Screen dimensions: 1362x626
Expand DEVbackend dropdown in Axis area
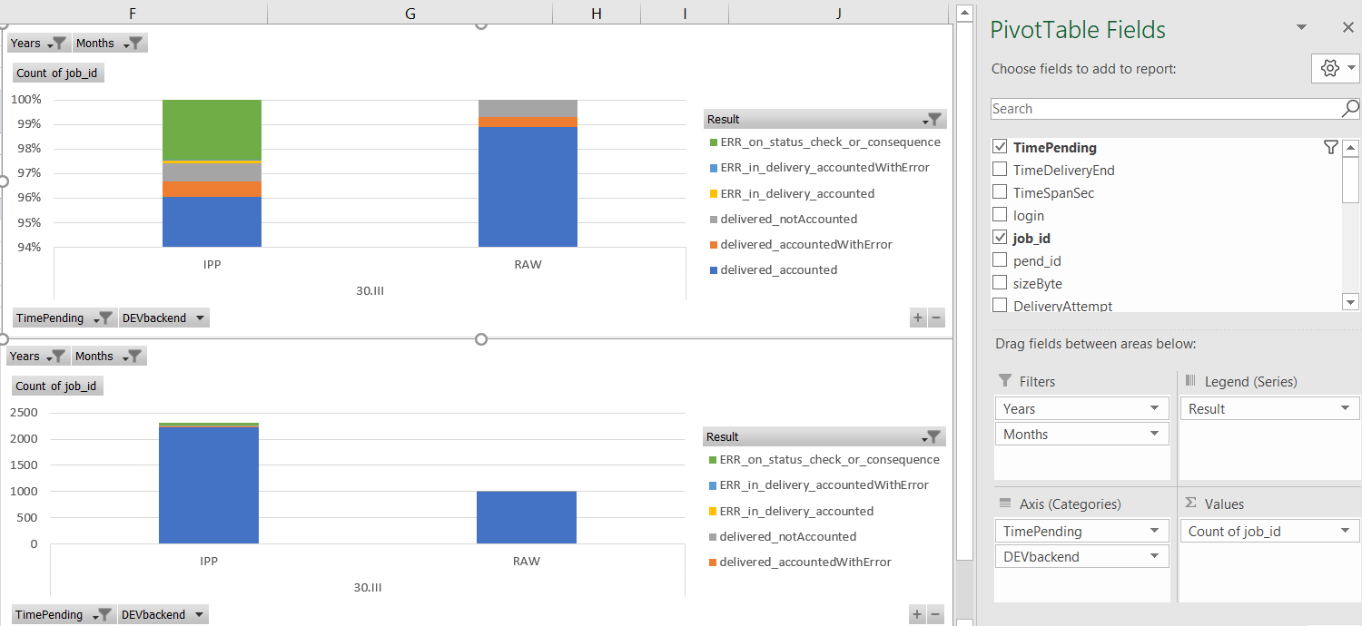(1155, 557)
